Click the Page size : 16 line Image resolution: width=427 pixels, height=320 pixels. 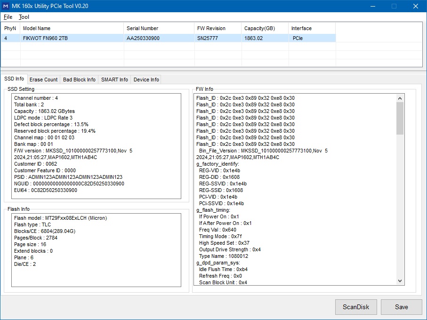[x=30, y=244]
